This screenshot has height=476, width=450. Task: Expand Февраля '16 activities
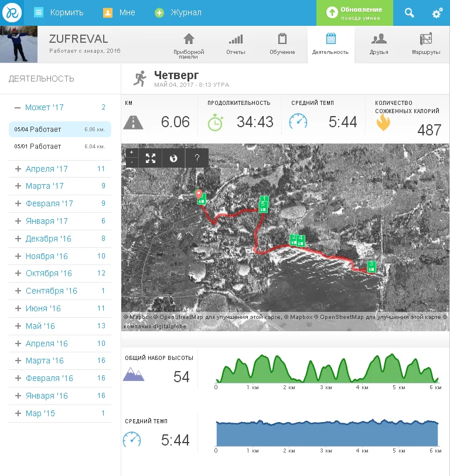[x=18, y=378]
